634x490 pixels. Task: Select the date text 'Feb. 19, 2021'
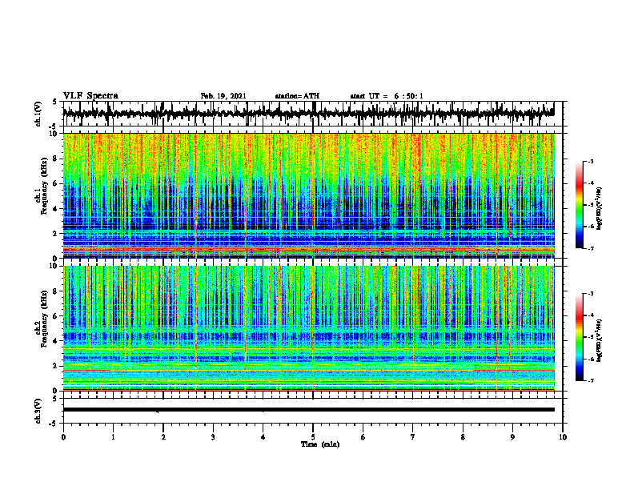223,96
